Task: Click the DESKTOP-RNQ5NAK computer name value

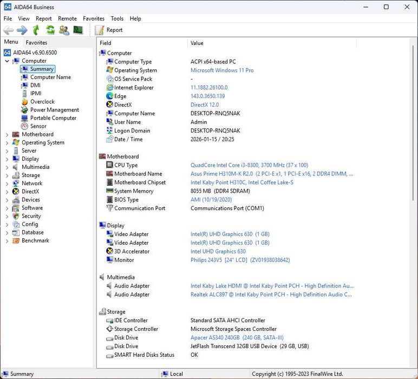Action: [x=215, y=113]
